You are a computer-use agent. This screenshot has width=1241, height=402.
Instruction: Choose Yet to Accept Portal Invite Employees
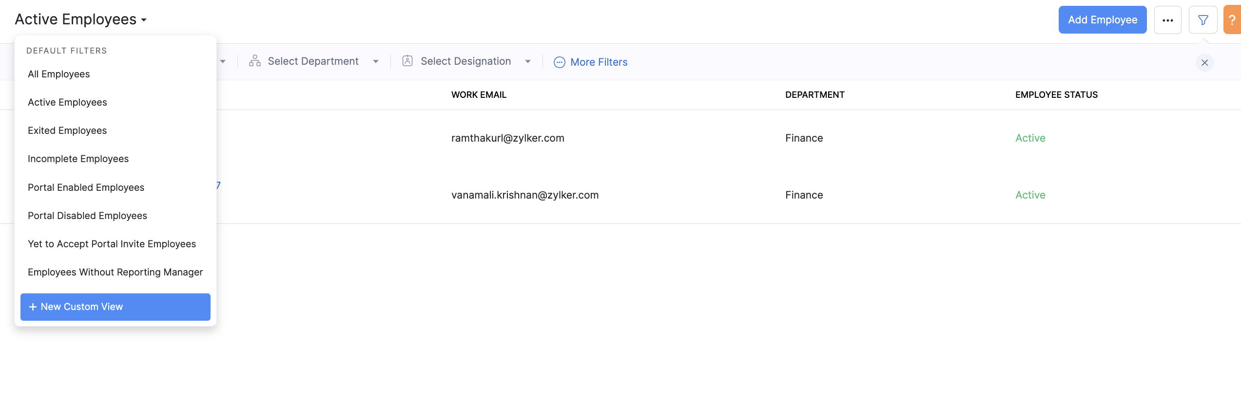tap(112, 244)
